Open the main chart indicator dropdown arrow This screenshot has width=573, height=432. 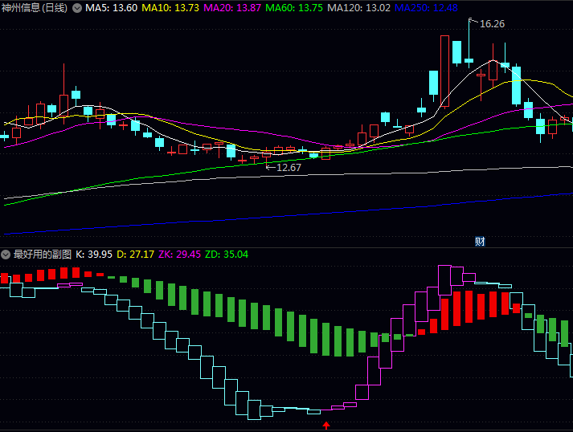tap(77, 8)
